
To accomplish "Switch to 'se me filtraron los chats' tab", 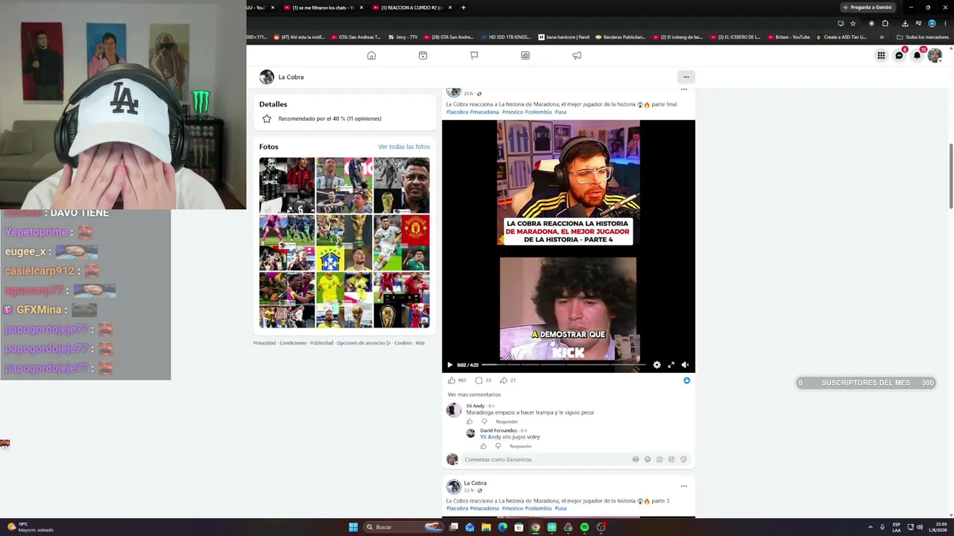I will click(x=323, y=7).
